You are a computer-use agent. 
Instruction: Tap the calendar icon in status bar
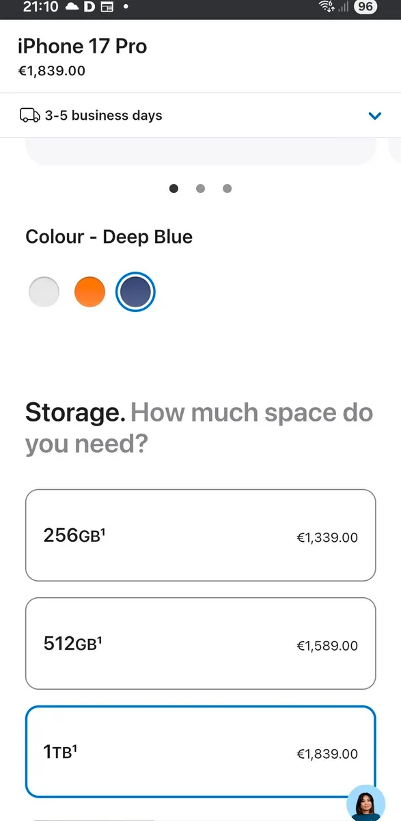107,8
